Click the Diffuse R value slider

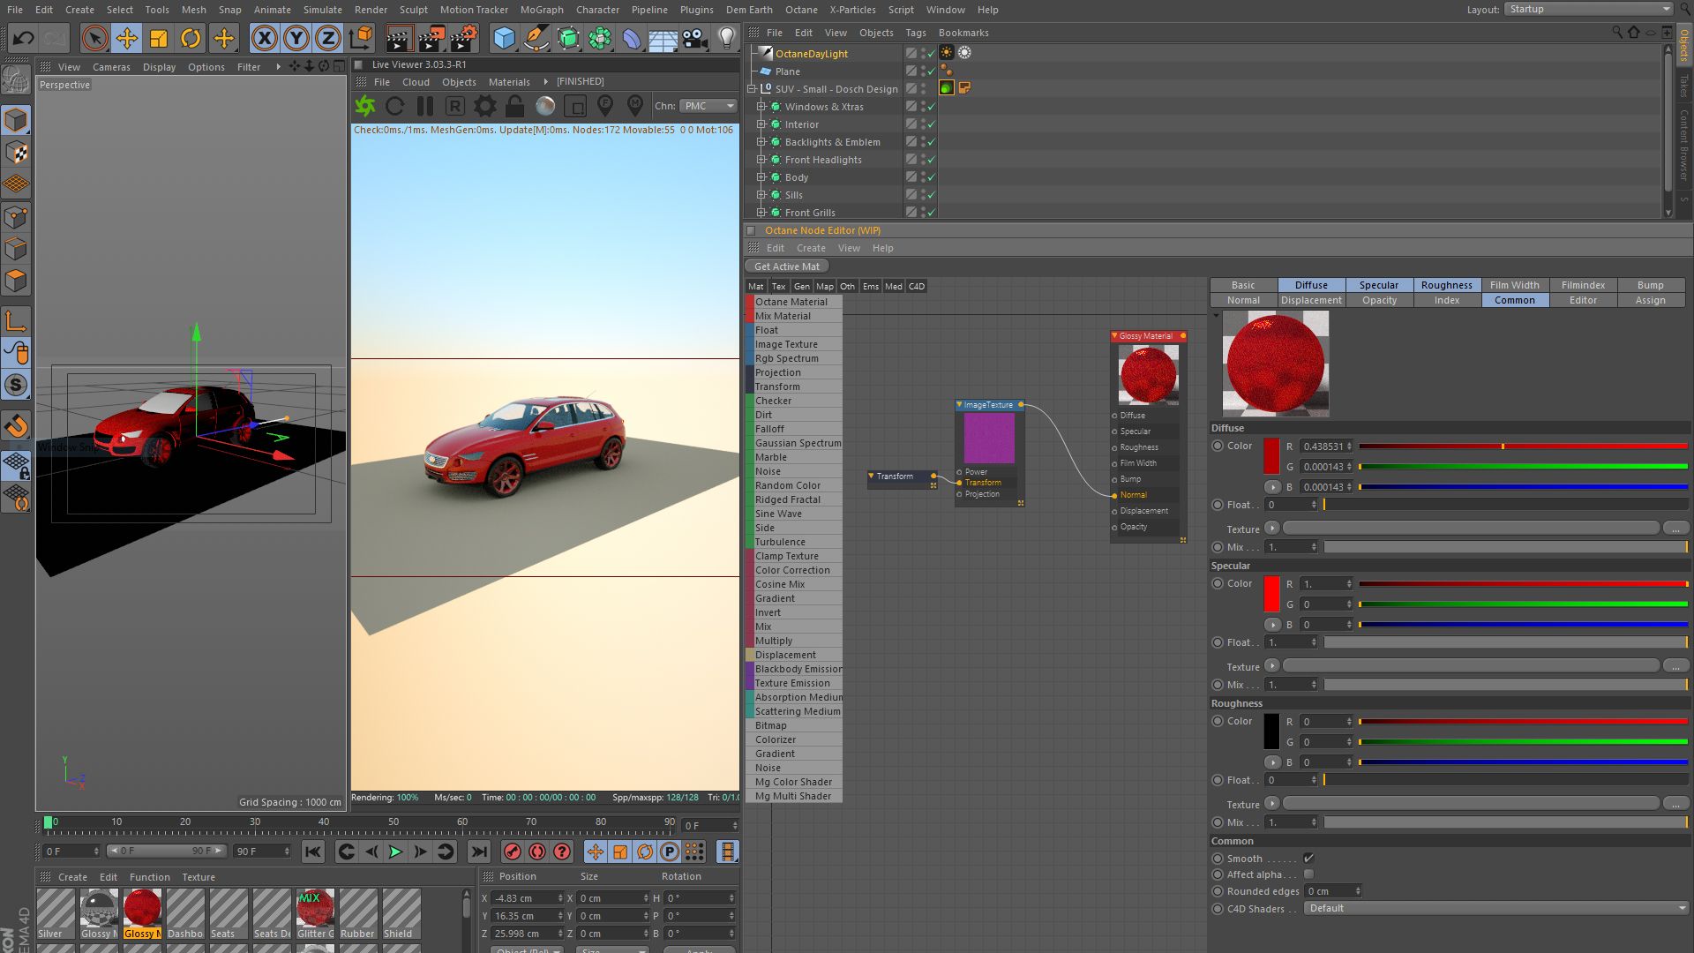[1523, 446]
